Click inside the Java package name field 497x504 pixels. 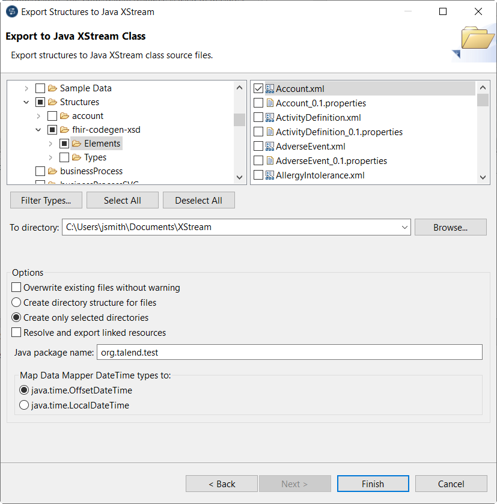coord(240,351)
